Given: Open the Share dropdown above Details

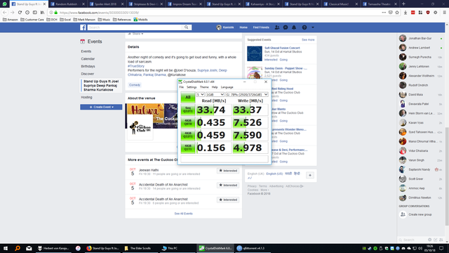Looking at the screenshot, I should click(x=136, y=34).
